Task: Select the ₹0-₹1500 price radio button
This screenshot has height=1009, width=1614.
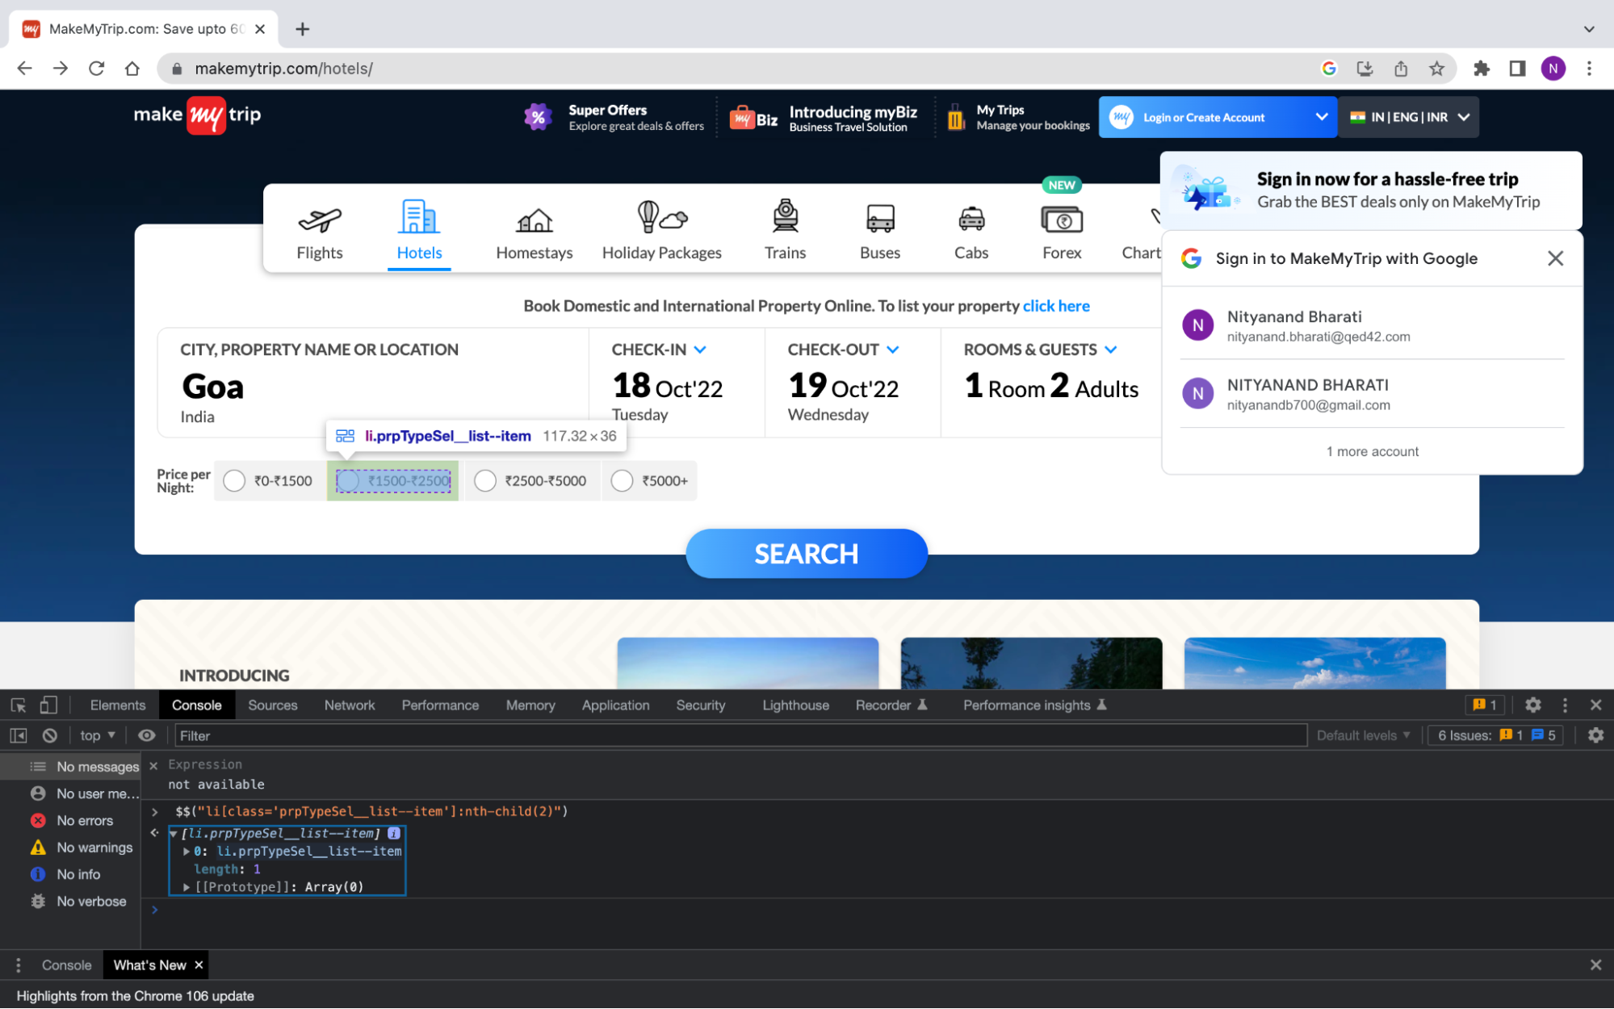Action: point(234,480)
